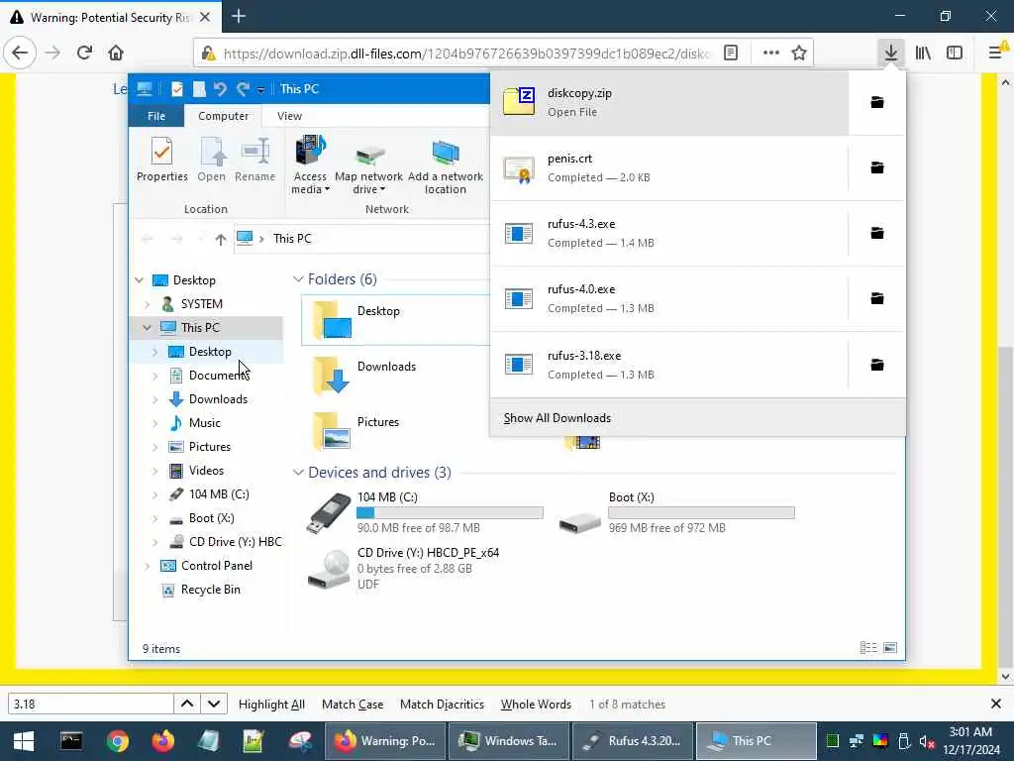The image size is (1014, 761).
Task: Select the View ribbon tab
Action: 289,116
